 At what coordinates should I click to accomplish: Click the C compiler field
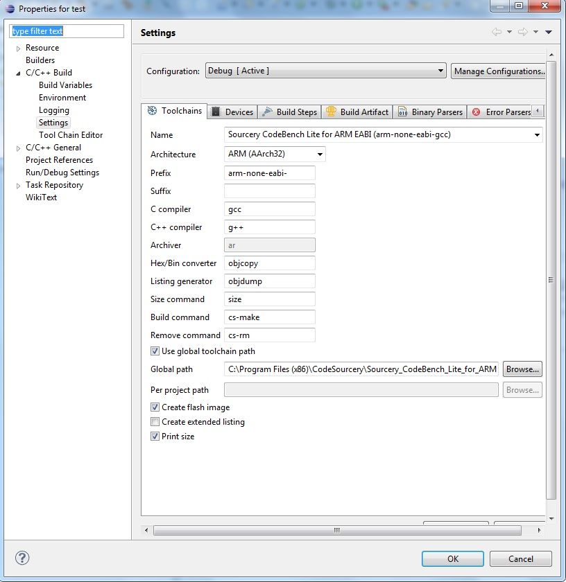coord(269,209)
